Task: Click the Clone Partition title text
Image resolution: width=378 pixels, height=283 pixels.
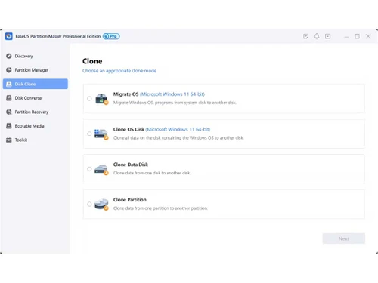Action: pos(130,200)
